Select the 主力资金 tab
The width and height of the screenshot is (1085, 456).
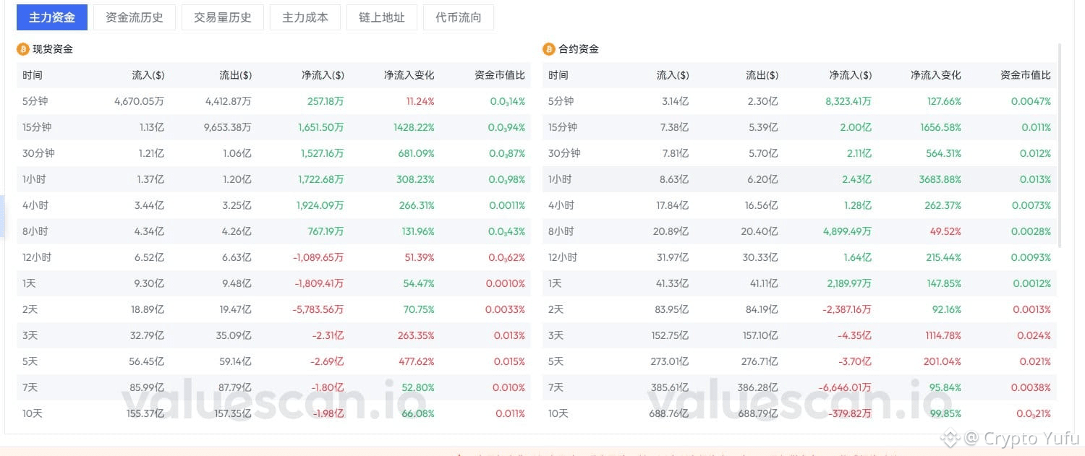tap(52, 17)
